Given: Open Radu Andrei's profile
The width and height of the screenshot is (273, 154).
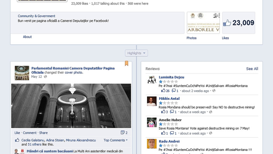Looking at the screenshot, I should tap(169, 141).
